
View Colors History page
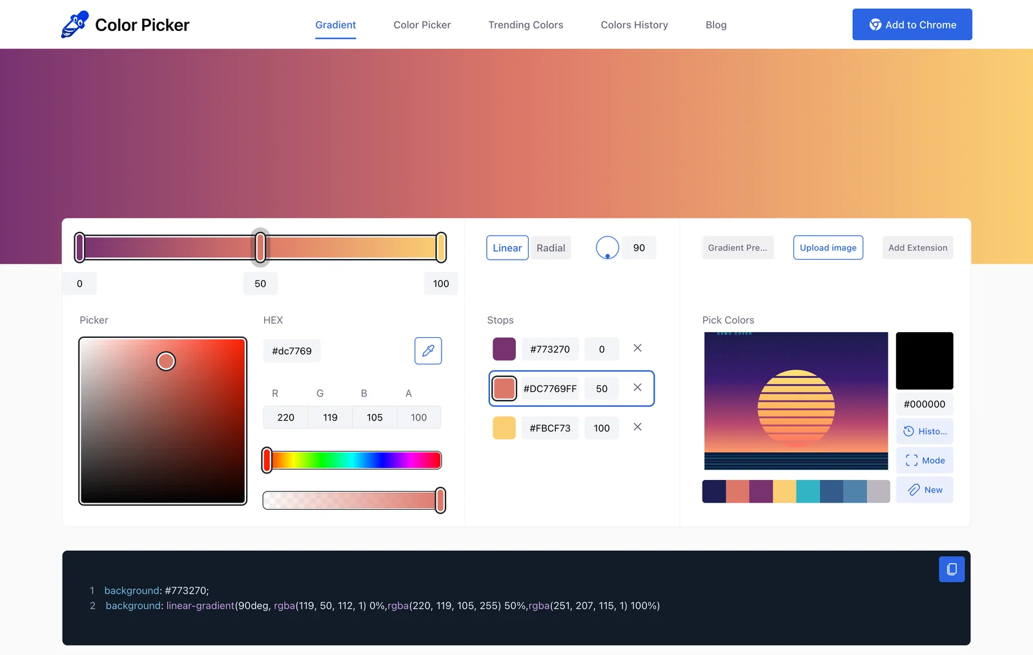point(634,25)
